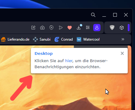Screen dimensions: 135x110
Task: Expand hidden bookmarks with double chevron
Action: point(123,39)
